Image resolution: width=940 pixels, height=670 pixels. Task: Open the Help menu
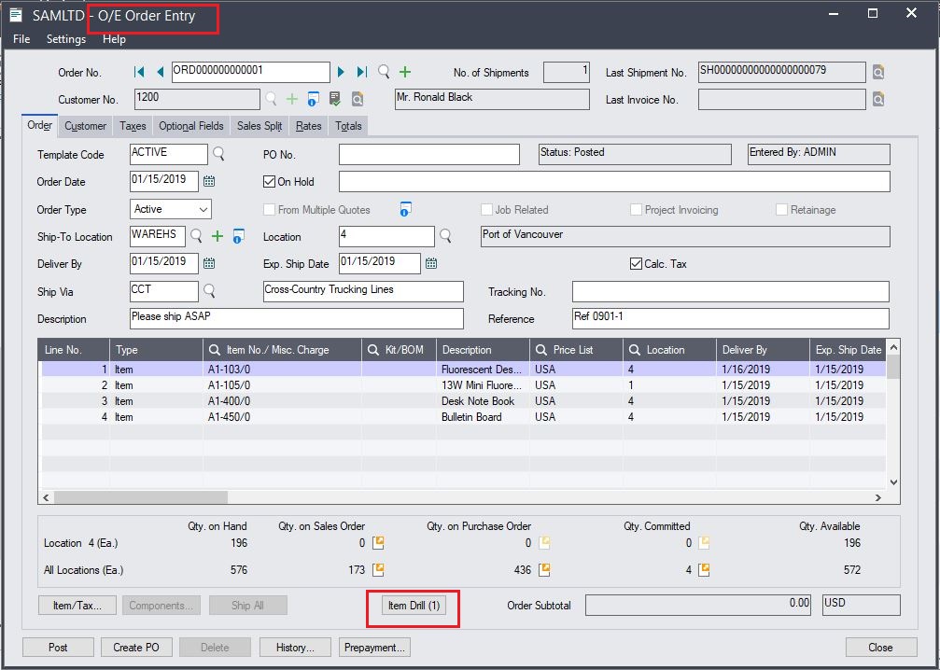tap(114, 39)
